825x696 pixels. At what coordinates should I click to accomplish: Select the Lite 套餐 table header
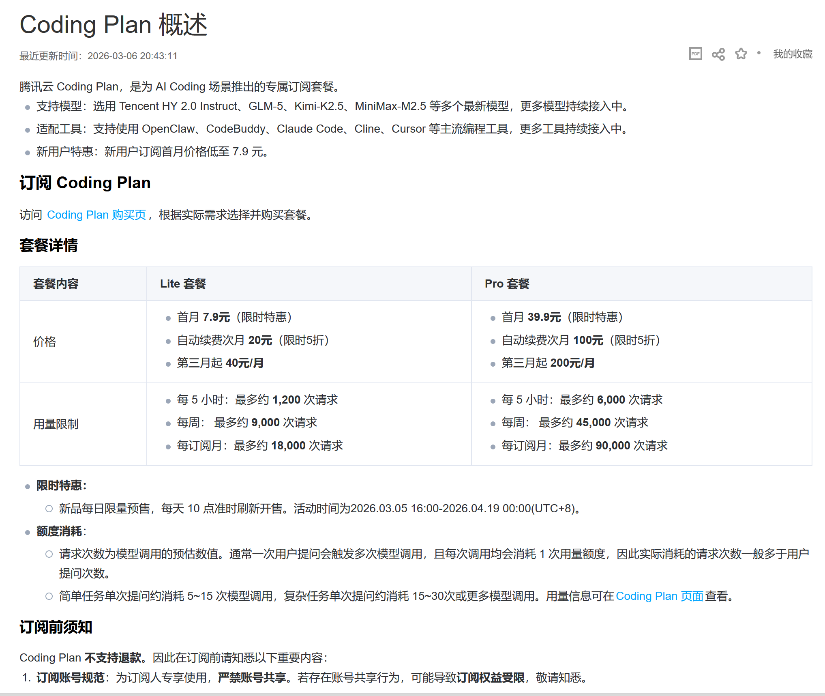(x=183, y=284)
